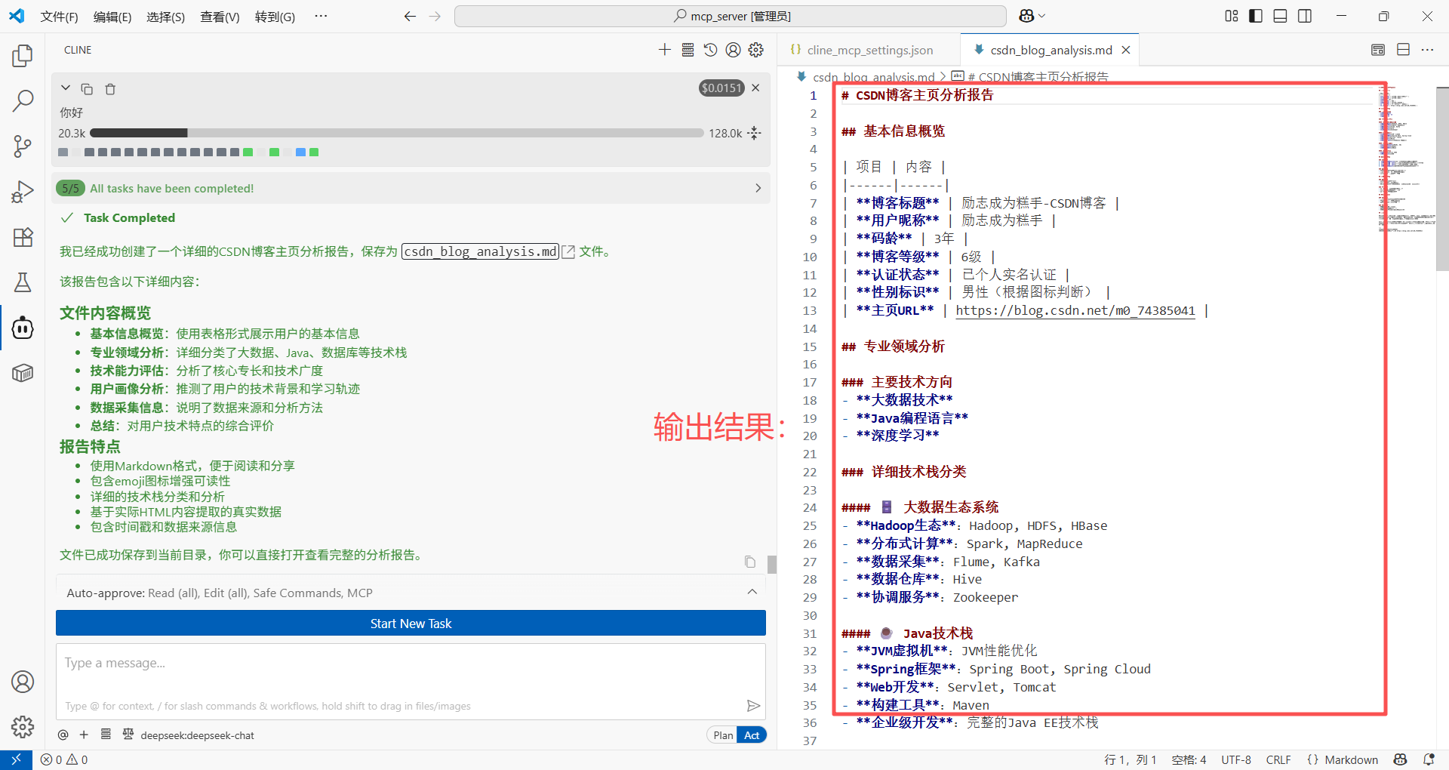
Task: Click the context usage progress bar
Action: (x=397, y=133)
